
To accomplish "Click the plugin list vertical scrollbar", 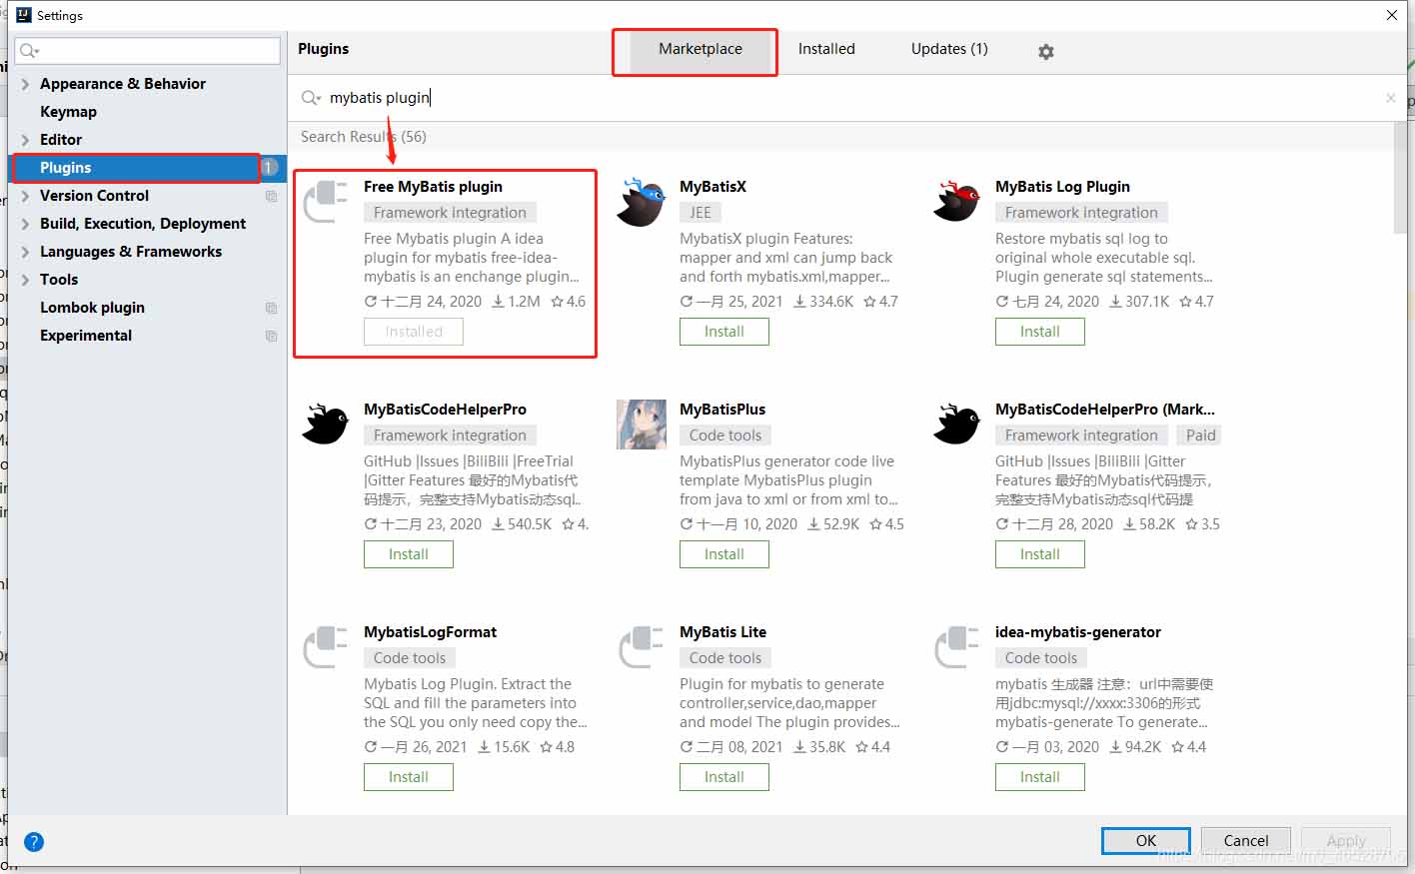I will [x=1400, y=178].
